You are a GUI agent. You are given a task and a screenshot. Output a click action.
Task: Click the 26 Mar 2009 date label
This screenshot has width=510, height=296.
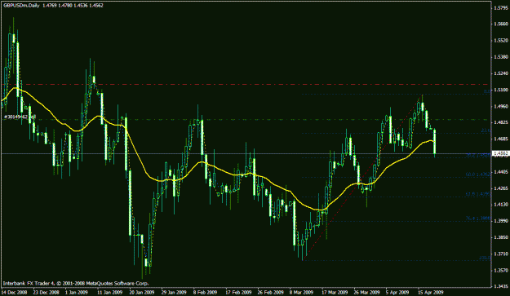[x=367, y=292]
